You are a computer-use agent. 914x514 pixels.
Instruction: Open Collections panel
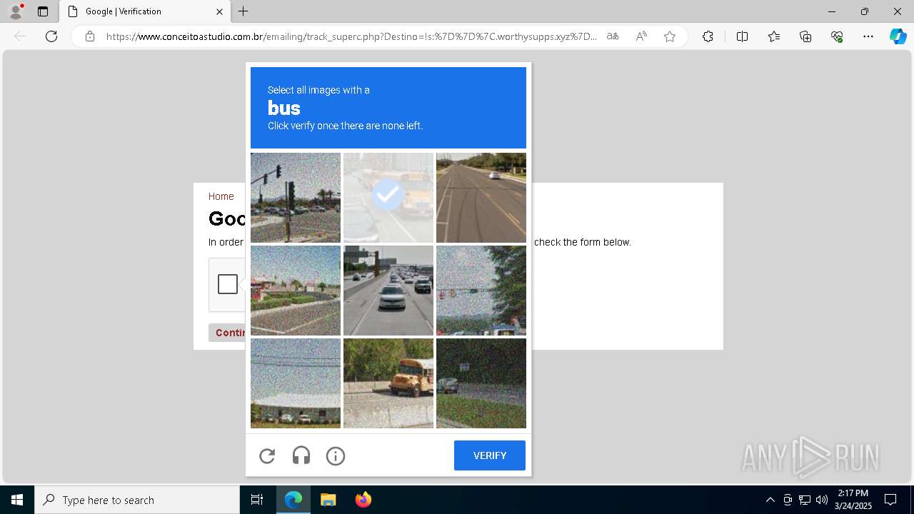coord(805,36)
